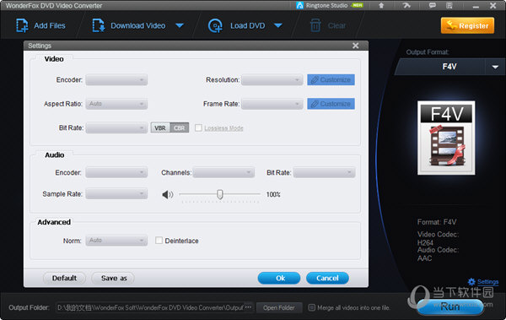506x320 pixels.
Task: Click the feedback chat bubble icon
Action: (x=433, y=5)
